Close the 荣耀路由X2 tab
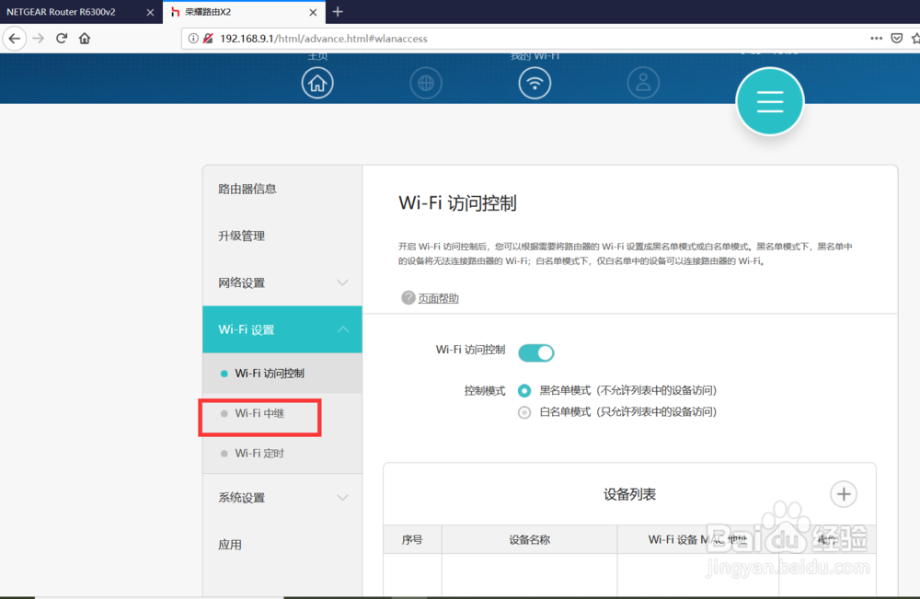920x599 pixels. (314, 12)
